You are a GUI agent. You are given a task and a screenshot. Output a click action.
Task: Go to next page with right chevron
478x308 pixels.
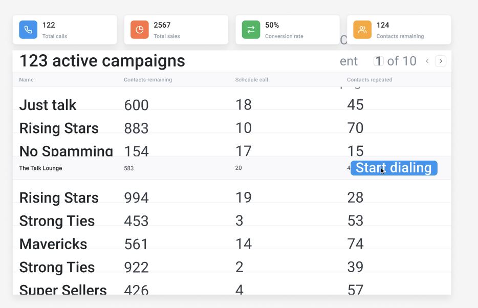point(441,61)
